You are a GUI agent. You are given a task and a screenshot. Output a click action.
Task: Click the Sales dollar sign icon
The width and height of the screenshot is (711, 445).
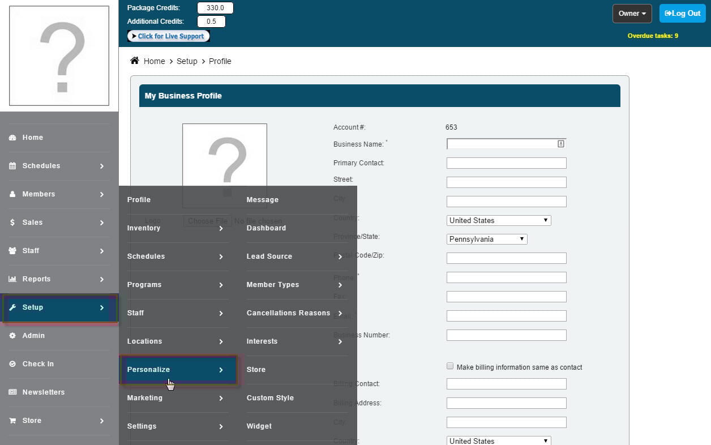pos(12,222)
